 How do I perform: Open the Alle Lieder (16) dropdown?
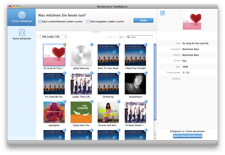pyautogui.click(x=52, y=37)
